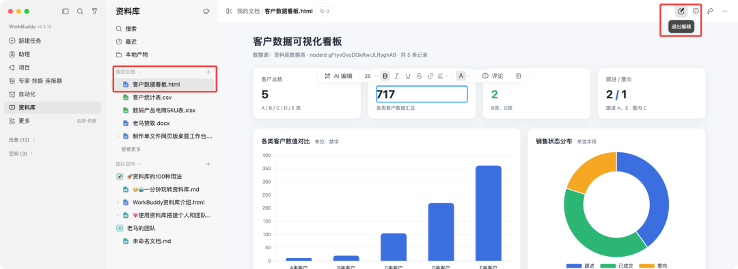
Task: Toggle italic formatting
Action: coord(397,76)
